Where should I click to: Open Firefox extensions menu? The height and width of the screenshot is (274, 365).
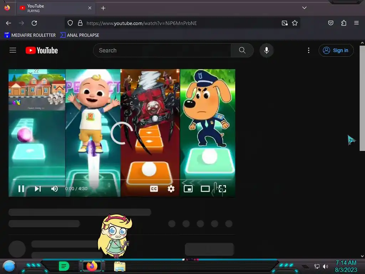point(344,23)
